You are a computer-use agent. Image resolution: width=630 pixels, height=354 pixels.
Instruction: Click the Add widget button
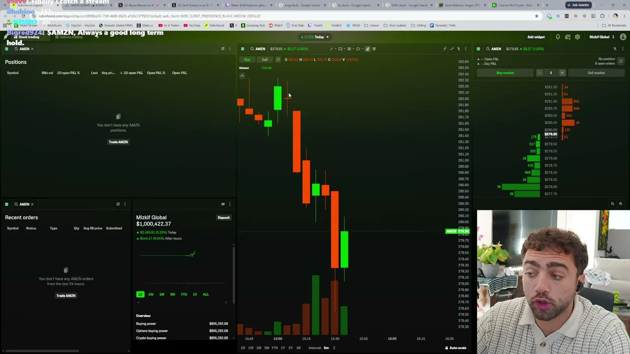(x=536, y=37)
